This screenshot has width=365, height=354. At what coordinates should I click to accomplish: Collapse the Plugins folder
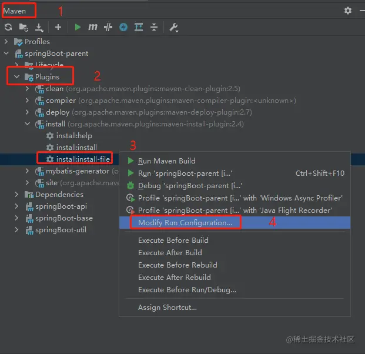(x=17, y=76)
